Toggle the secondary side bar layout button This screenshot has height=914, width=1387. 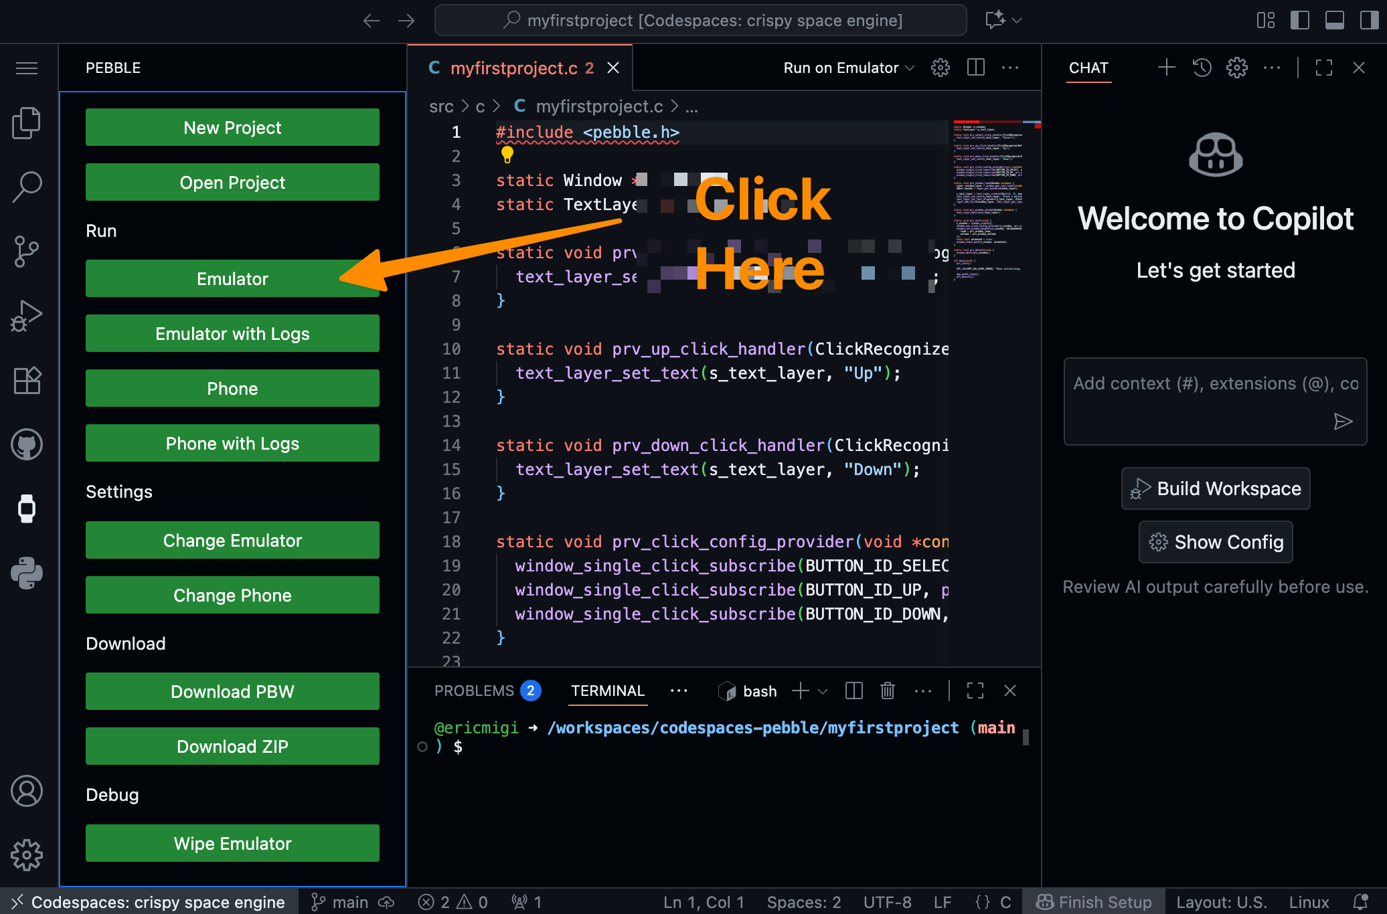(x=1369, y=20)
